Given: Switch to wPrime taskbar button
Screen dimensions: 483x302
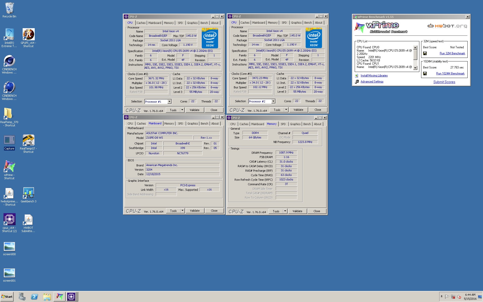Looking at the screenshot, I should [x=60, y=297].
